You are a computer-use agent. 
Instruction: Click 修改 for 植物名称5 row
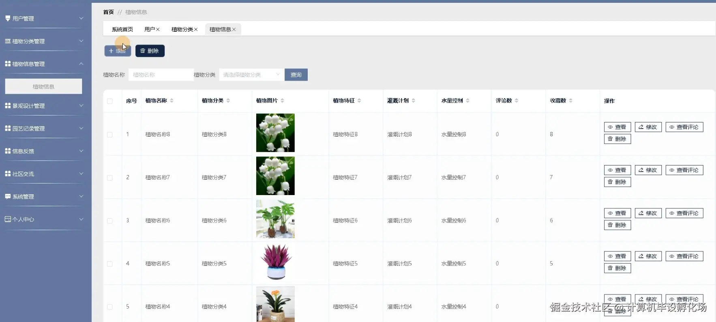point(648,256)
